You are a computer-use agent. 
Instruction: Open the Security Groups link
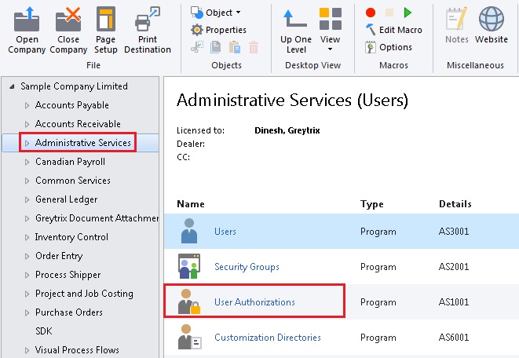click(x=247, y=267)
